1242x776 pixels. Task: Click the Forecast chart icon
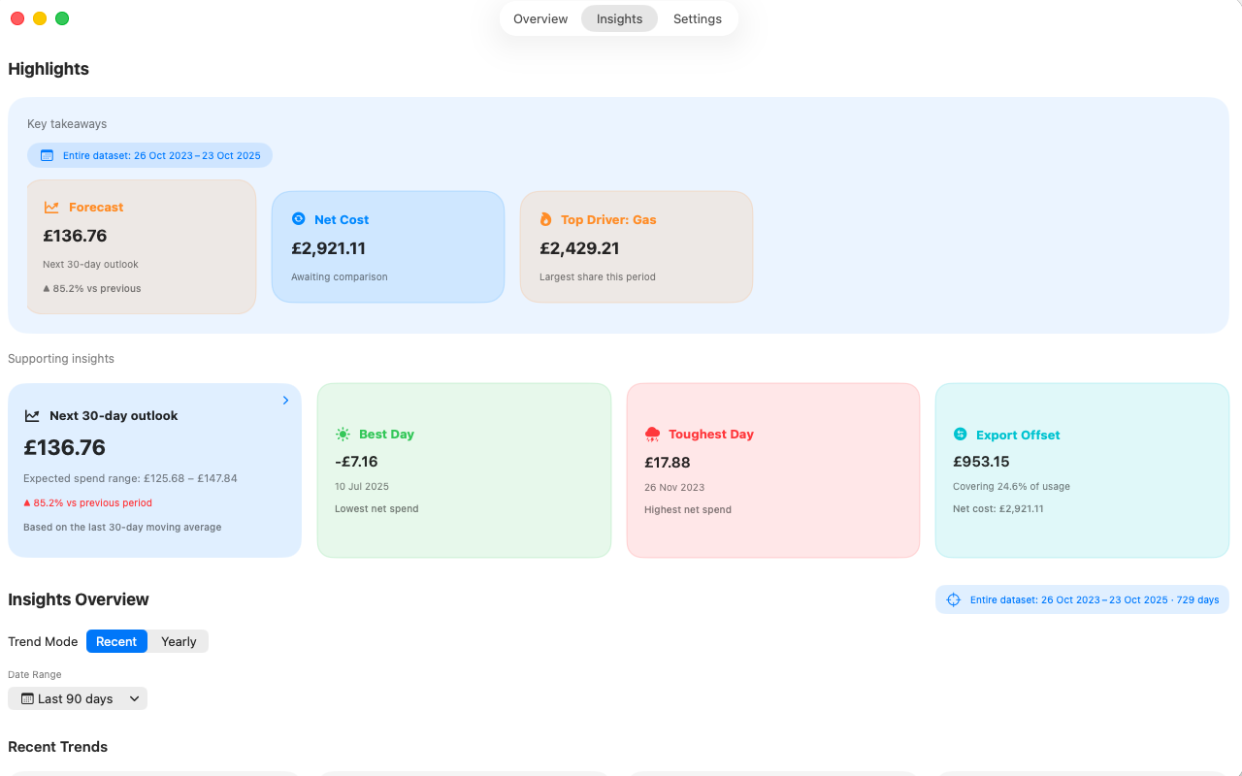click(51, 208)
